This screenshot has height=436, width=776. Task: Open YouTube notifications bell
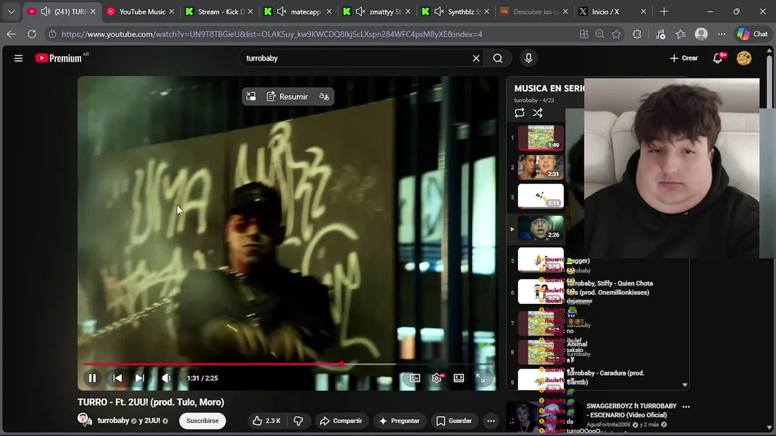(x=719, y=58)
